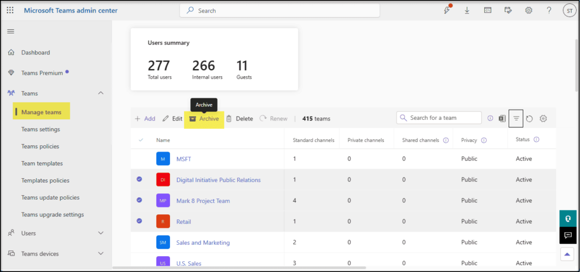The height and width of the screenshot is (272, 580).
Task: Open Teams upgrade settings in sidebar
Action: (53, 214)
